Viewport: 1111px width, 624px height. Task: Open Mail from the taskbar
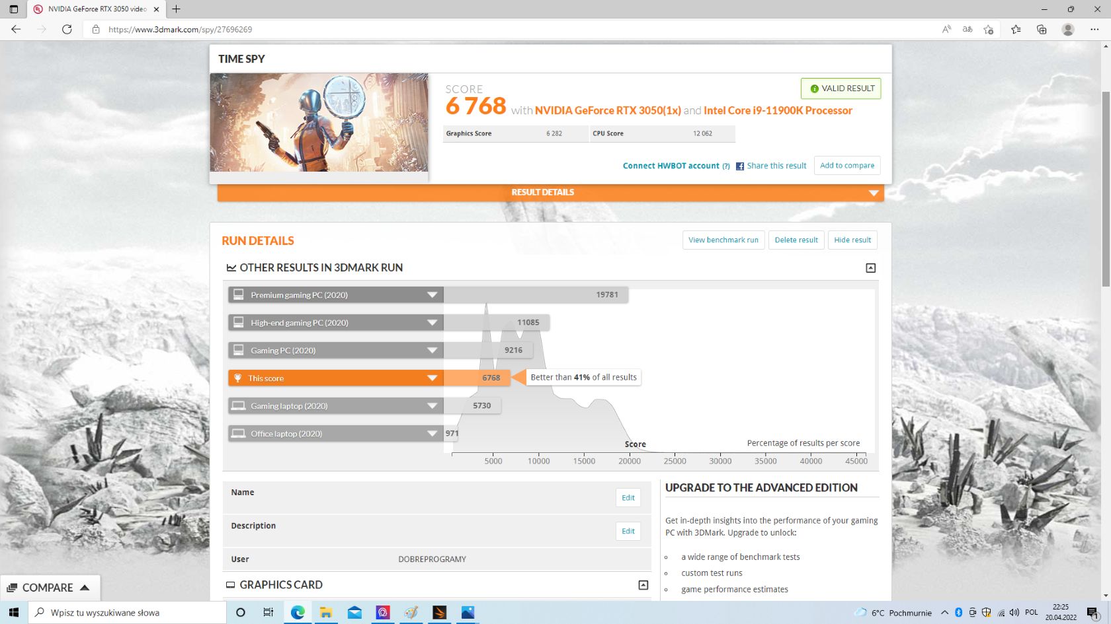click(354, 612)
